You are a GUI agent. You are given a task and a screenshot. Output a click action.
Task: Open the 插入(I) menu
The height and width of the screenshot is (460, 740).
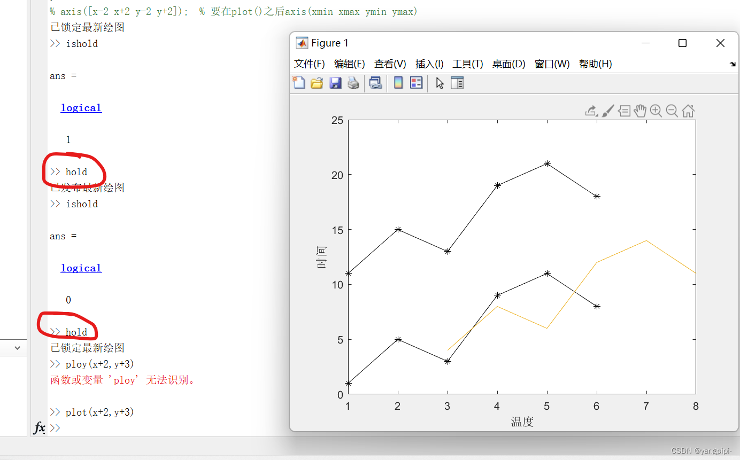pyautogui.click(x=429, y=64)
